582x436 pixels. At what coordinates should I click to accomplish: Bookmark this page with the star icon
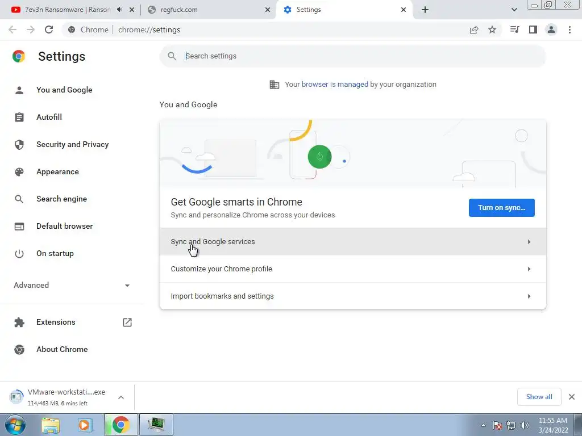(x=492, y=30)
